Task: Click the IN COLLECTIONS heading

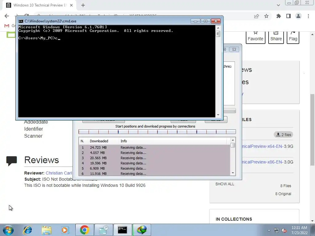Action: [x=234, y=219]
